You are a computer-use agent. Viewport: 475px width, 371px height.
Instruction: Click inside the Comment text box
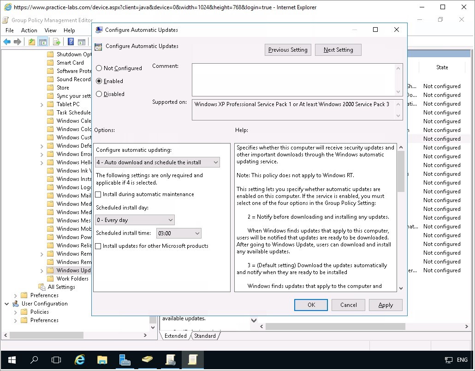tap(293, 79)
